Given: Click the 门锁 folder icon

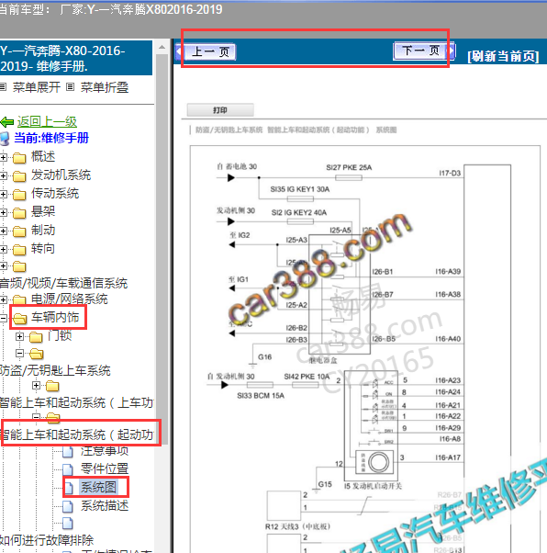Looking at the screenshot, I should [x=36, y=337].
